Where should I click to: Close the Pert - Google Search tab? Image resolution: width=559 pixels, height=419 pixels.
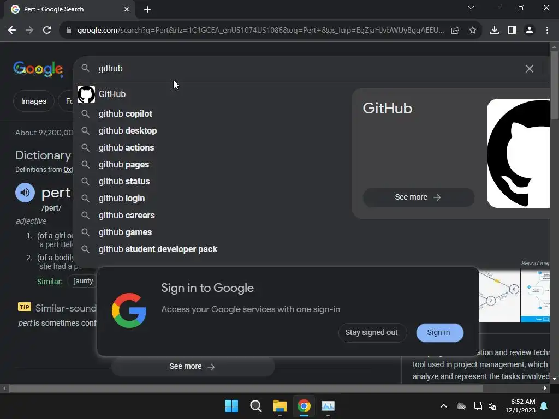[x=127, y=9]
